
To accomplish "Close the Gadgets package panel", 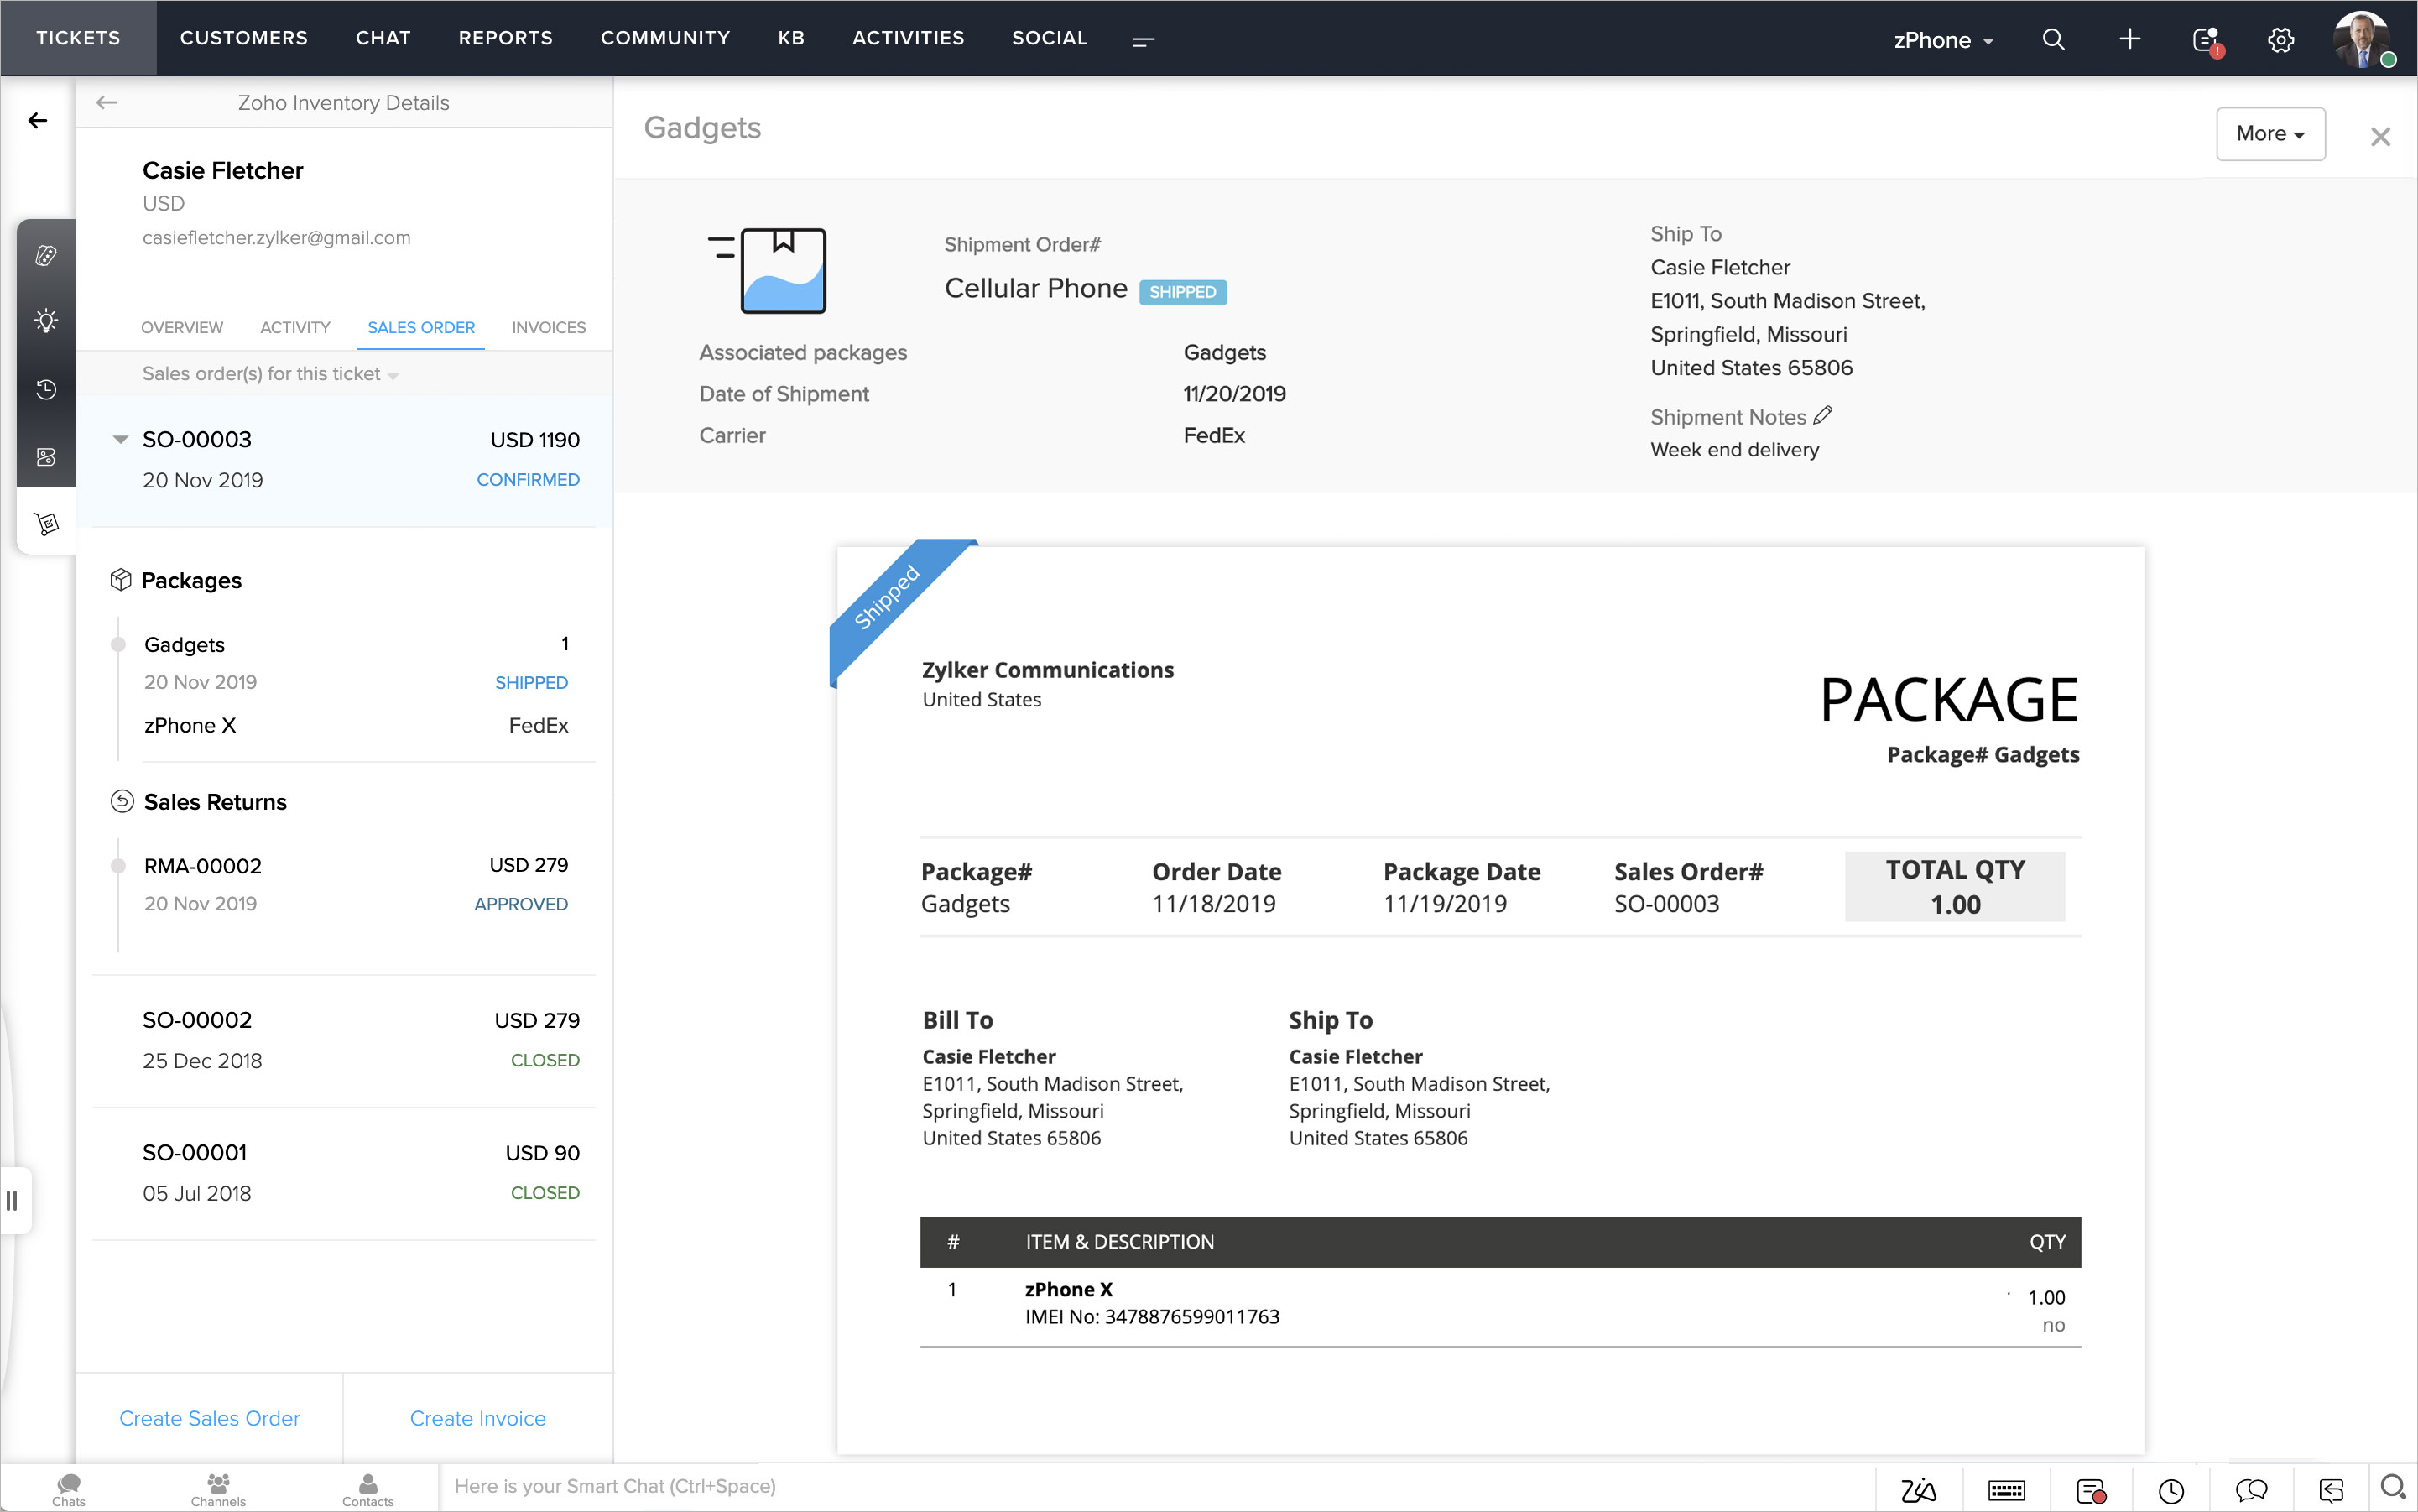I will coord(2379,136).
